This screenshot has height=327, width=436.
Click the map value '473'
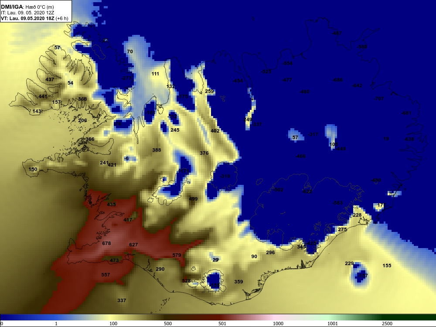pos(114,261)
